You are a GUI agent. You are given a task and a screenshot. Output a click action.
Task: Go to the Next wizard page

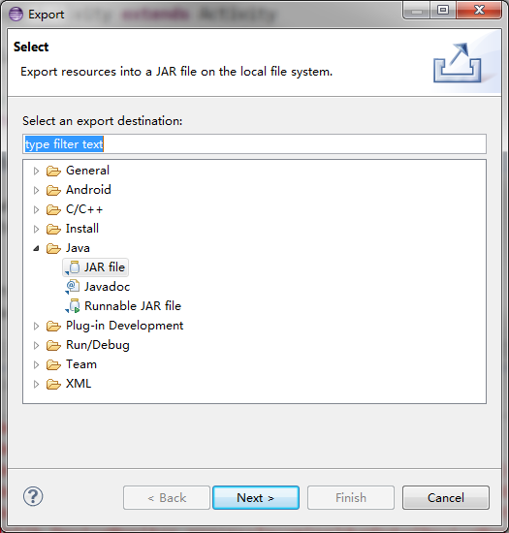[x=256, y=498]
